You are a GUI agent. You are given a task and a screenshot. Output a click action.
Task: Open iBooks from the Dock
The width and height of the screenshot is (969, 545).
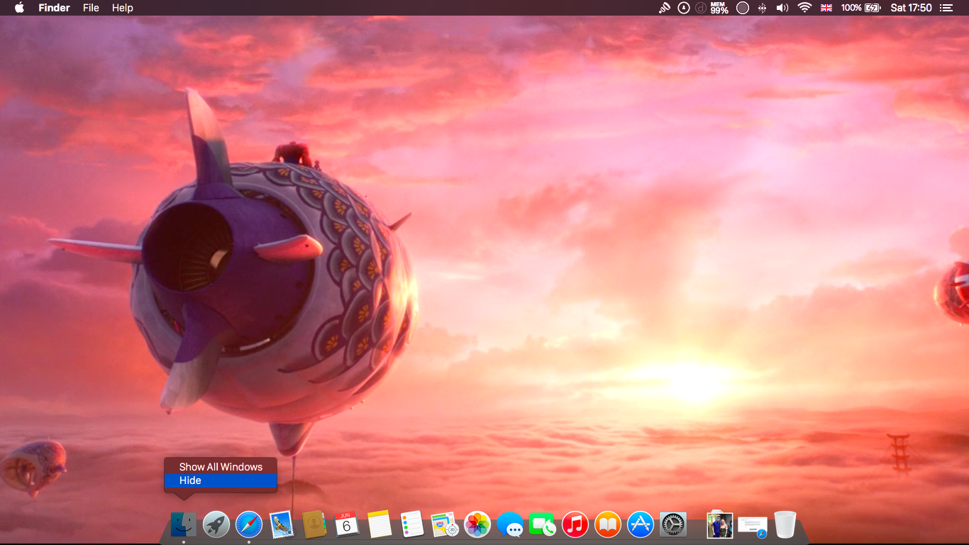tap(608, 525)
